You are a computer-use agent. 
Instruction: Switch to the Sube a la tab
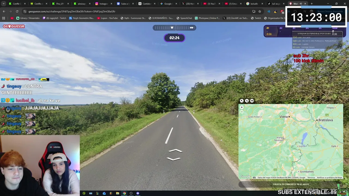pyautogui.click(x=123, y=4)
